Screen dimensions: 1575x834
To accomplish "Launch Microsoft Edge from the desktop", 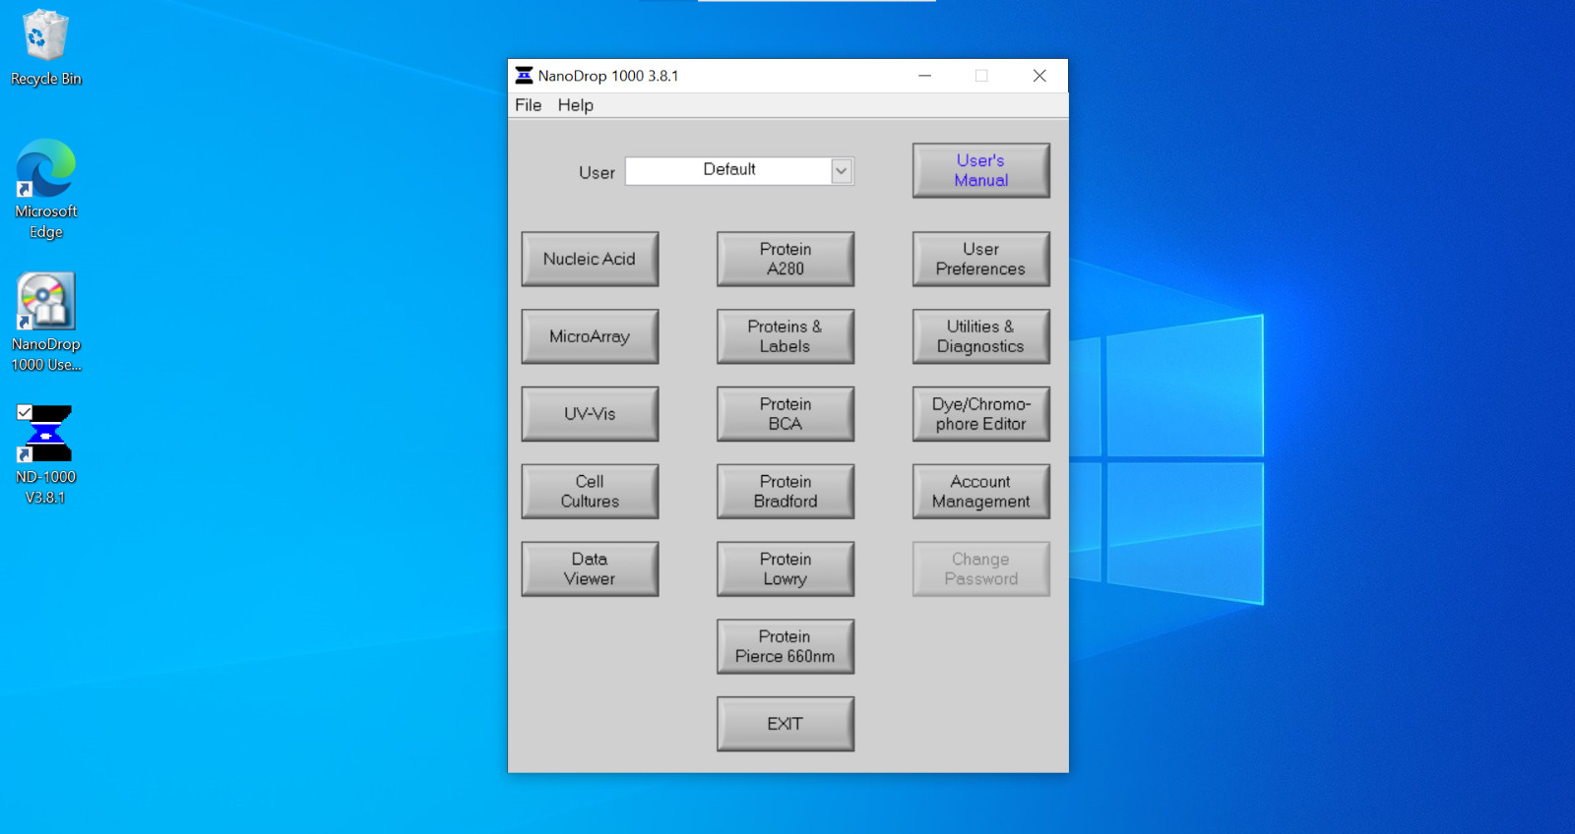I will click(45, 190).
